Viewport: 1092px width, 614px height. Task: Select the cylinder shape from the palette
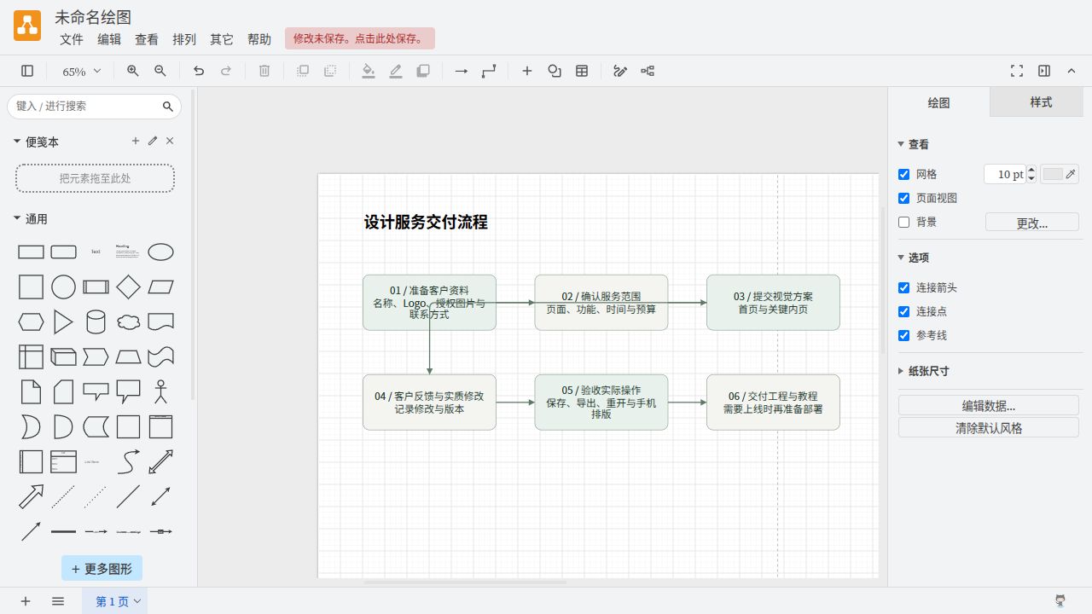[x=96, y=322]
